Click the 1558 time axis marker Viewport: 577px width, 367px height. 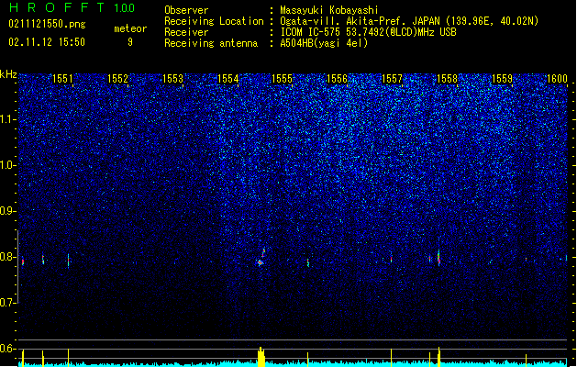(x=447, y=78)
